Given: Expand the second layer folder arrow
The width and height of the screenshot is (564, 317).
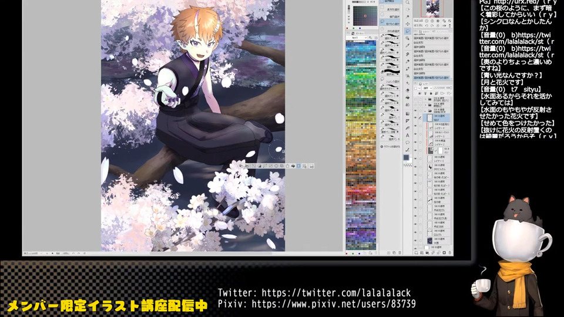Looking at the screenshot, I should click(x=425, y=105).
